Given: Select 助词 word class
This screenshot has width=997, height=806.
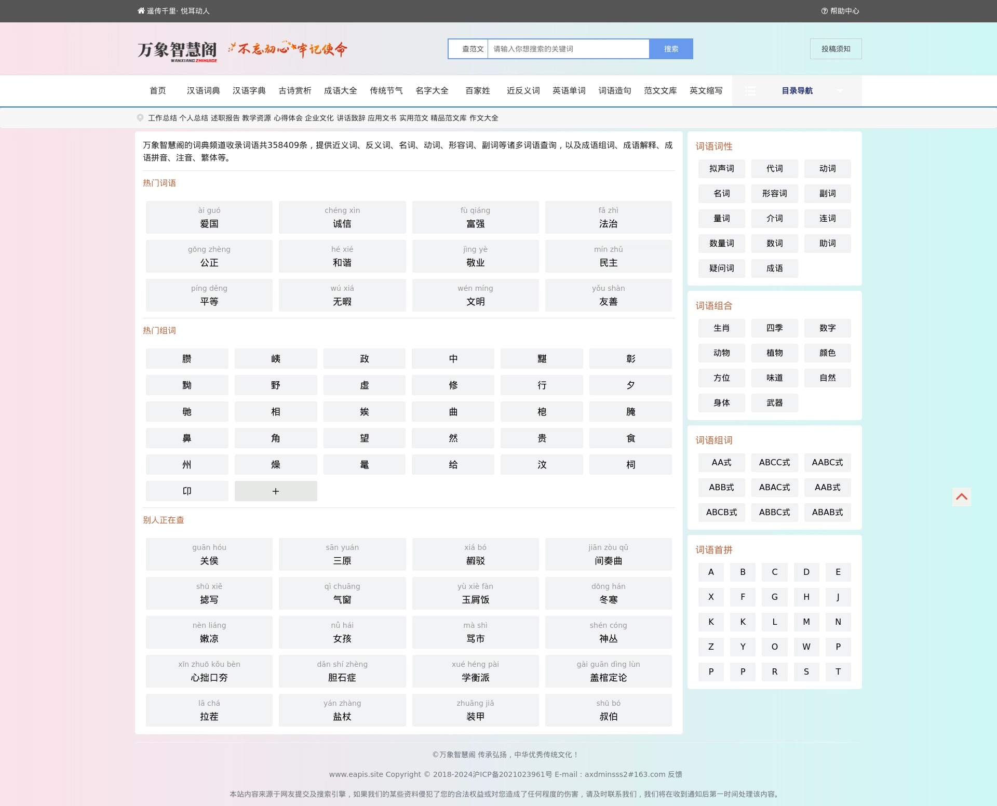Looking at the screenshot, I should 828,243.
